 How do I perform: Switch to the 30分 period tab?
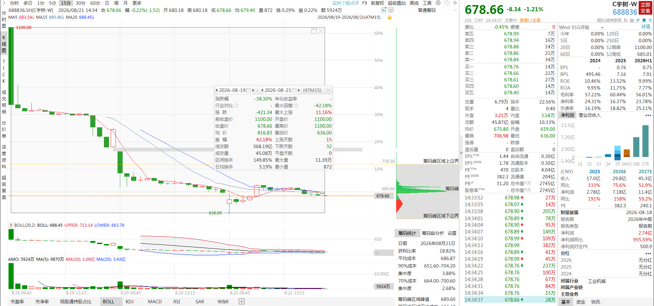point(80,3)
